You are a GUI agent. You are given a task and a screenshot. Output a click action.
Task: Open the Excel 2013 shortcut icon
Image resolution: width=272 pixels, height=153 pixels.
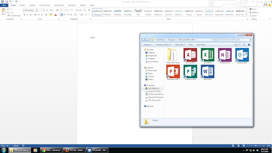pyautogui.click(x=207, y=55)
